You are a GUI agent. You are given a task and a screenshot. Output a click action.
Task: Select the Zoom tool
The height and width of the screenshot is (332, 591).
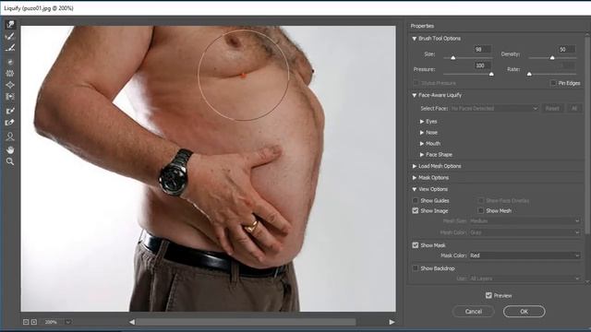pos(10,161)
